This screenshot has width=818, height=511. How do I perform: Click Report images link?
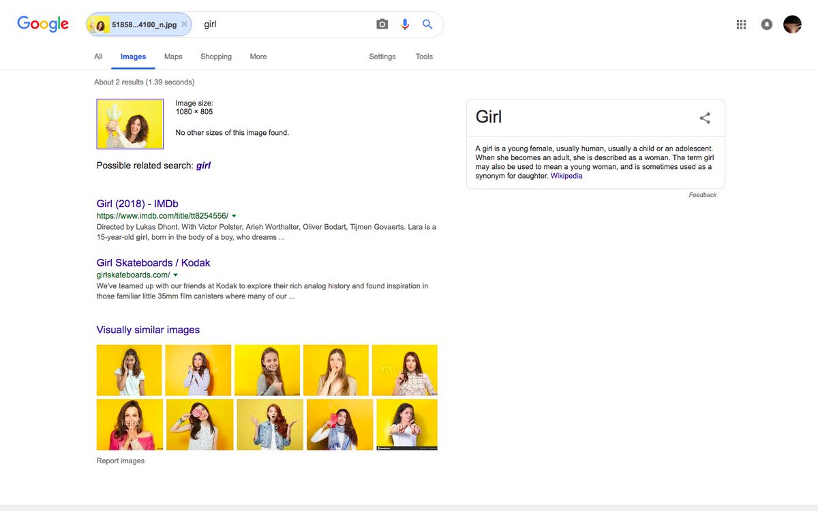click(x=121, y=461)
